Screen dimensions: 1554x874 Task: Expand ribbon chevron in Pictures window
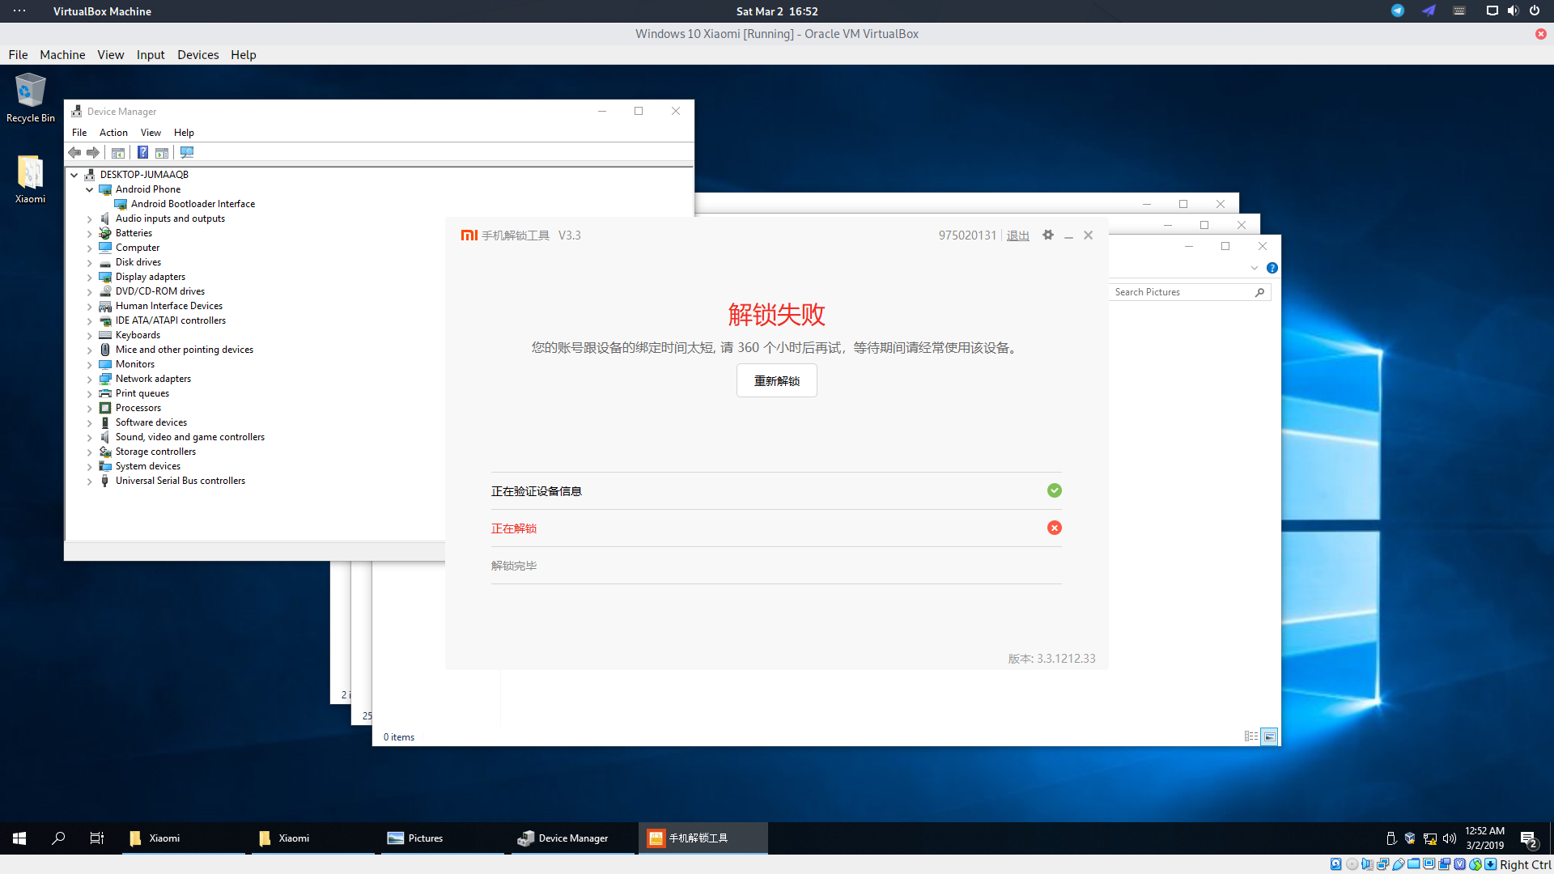tap(1255, 268)
